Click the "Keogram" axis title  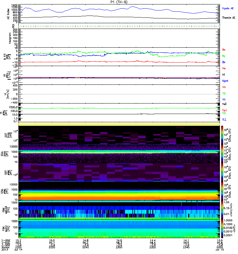[10, 38]
